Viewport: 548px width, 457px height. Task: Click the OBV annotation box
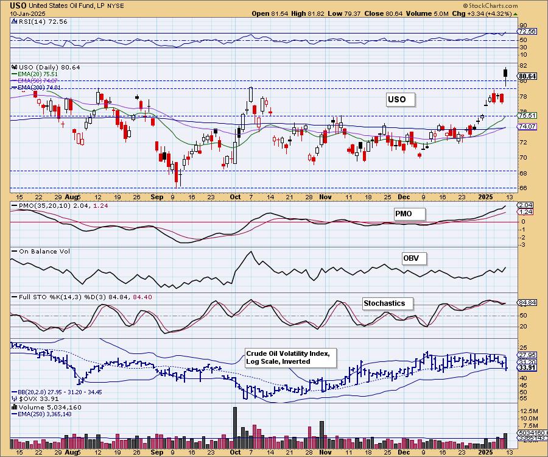[x=415, y=259]
